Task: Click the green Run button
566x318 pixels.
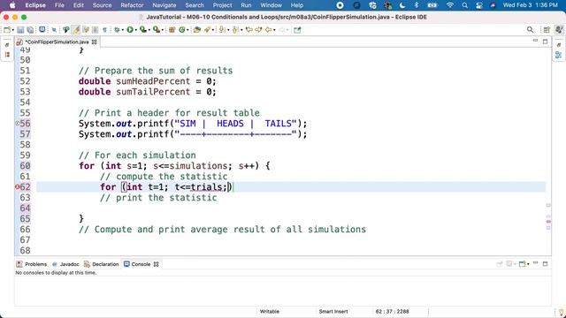Action: click(130, 30)
